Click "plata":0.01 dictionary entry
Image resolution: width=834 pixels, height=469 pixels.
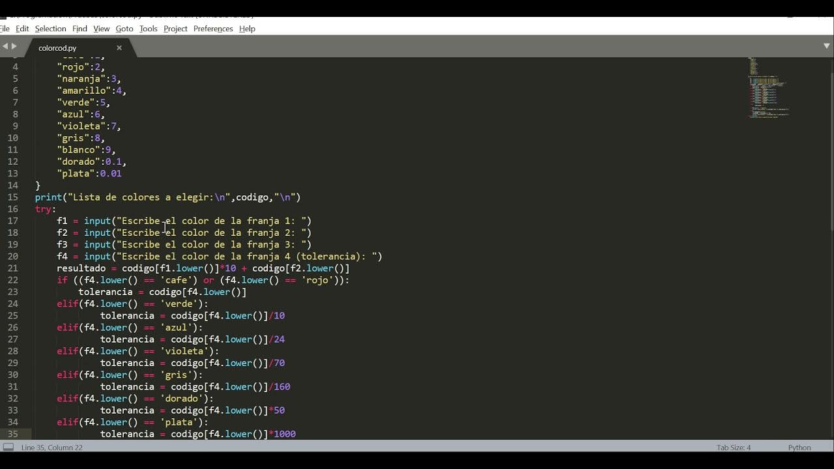(x=89, y=173)
